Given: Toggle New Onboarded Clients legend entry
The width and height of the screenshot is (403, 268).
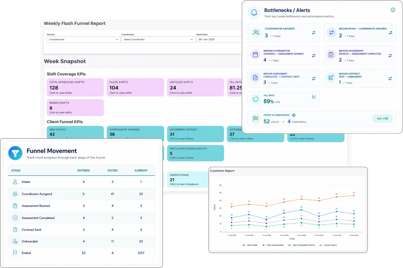Looking at the screenshot, I should (301, 245).
